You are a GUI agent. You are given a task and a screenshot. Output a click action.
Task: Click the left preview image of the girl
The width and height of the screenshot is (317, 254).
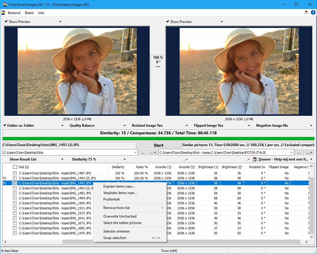(77, 71)
